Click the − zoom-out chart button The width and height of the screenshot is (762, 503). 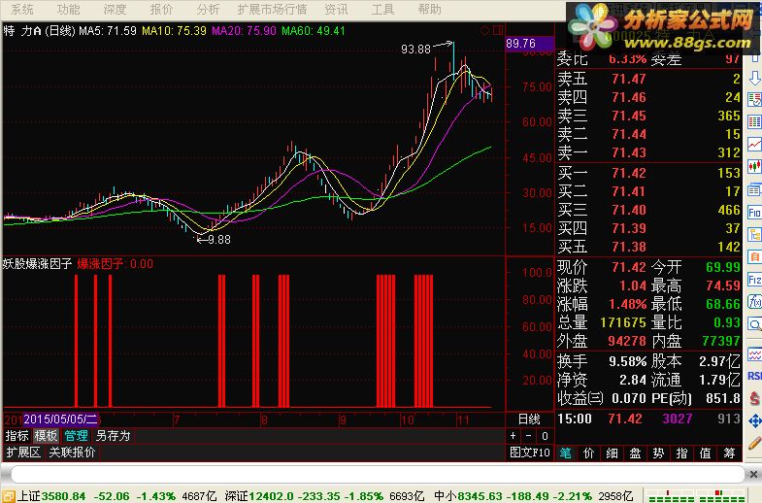pos(529,436)
